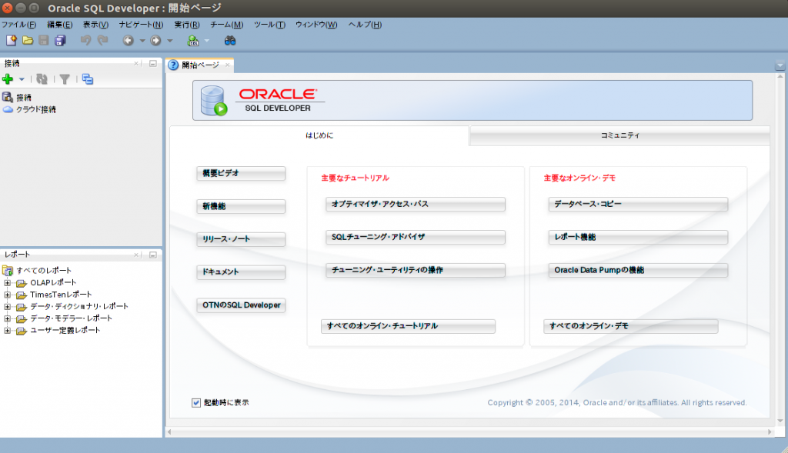
Task: Click the Redo toolbar icon
Action: click(102, 41)
